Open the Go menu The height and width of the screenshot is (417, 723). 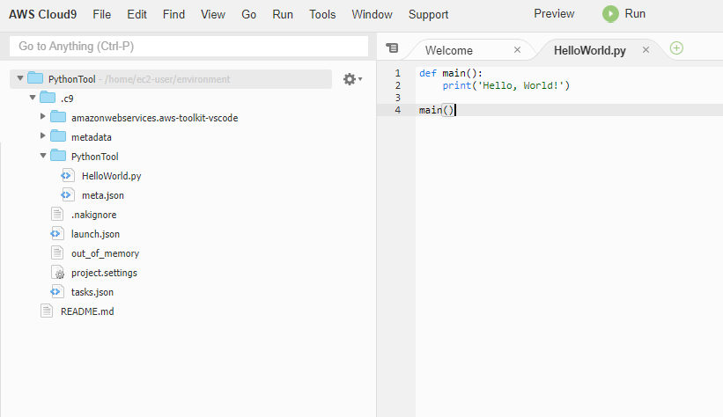coord(249,15)
